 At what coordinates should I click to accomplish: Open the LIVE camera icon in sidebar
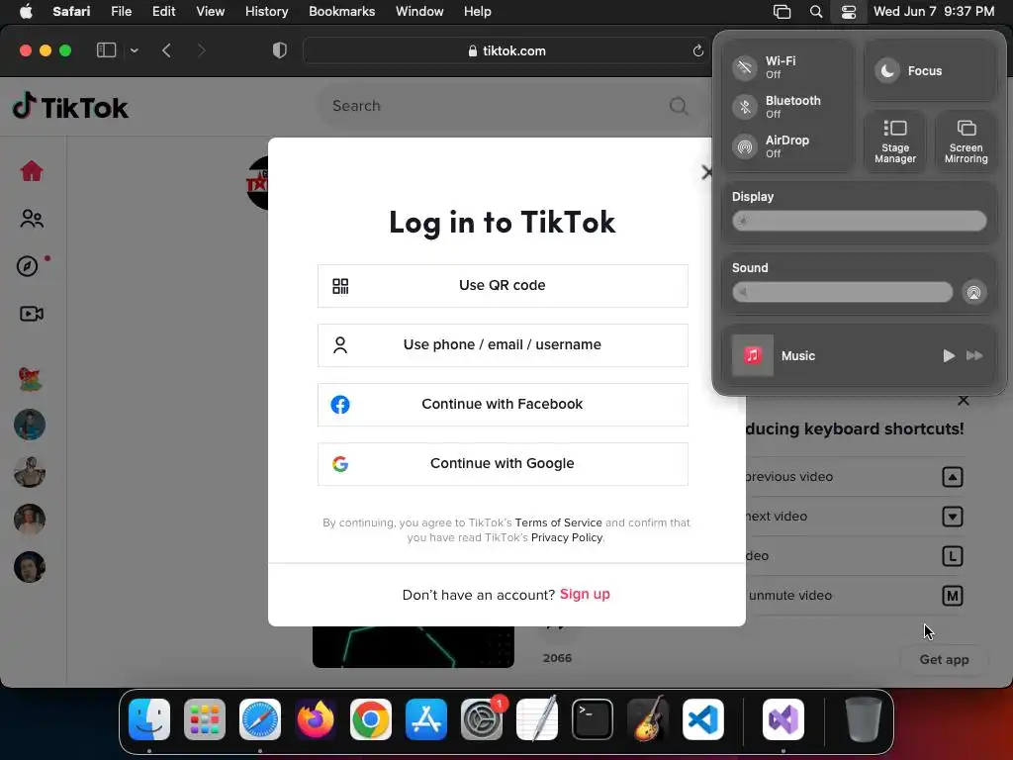point(31,314)
